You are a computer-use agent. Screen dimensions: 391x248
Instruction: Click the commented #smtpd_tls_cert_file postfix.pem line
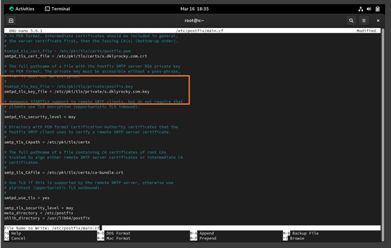click(67, 51)
